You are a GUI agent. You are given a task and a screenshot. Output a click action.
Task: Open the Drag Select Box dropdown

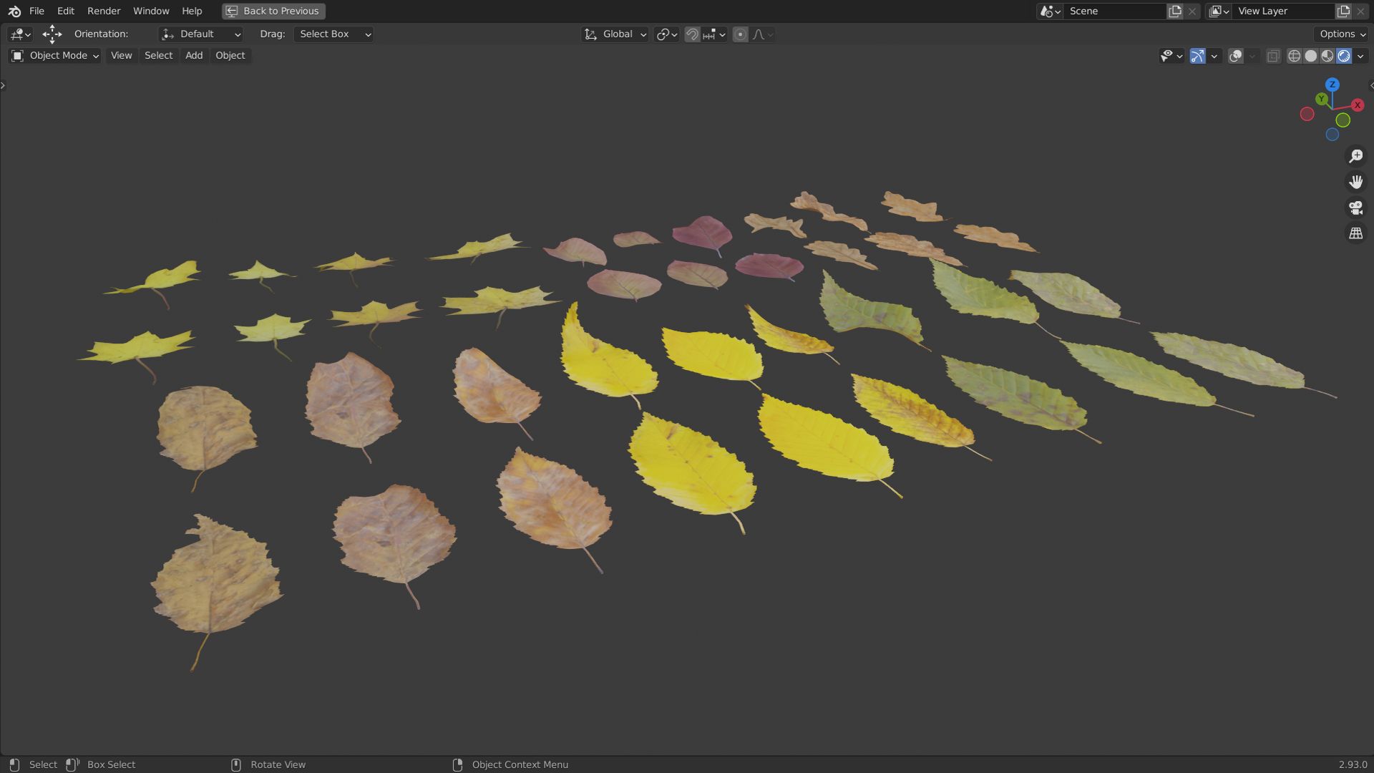coord(333,34)
